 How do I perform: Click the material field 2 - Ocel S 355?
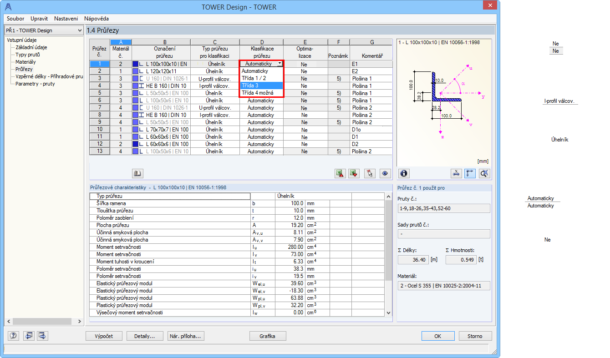point(444,286)
